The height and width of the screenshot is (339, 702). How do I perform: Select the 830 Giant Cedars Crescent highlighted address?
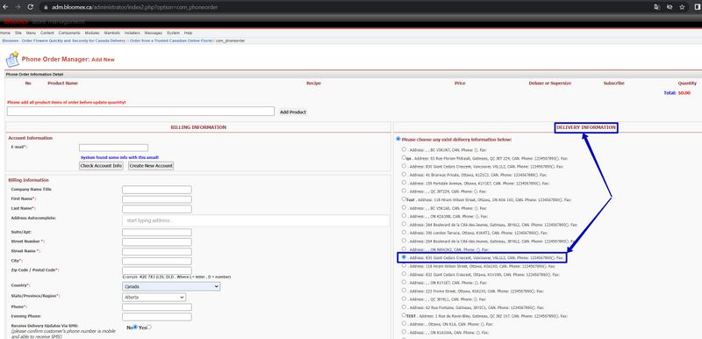point(404,257)
